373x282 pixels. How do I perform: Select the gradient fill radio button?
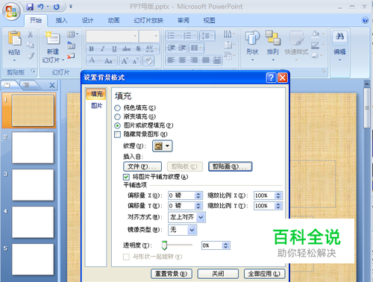(x=117, y=116)
